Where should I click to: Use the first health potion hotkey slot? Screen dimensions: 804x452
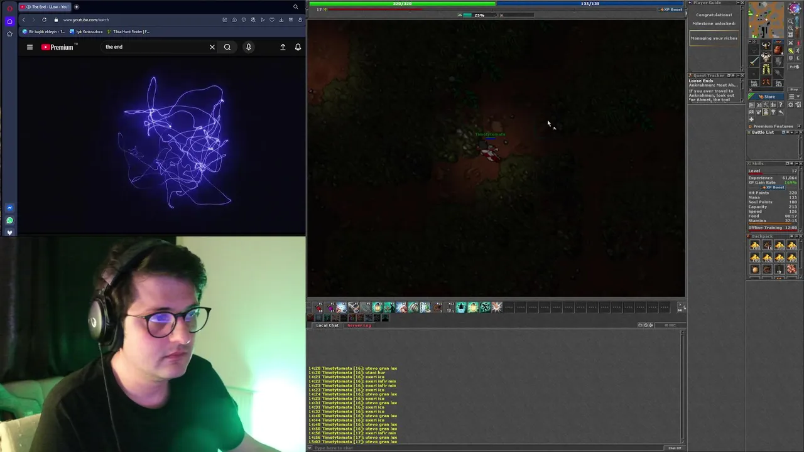[x=319, y=307]
